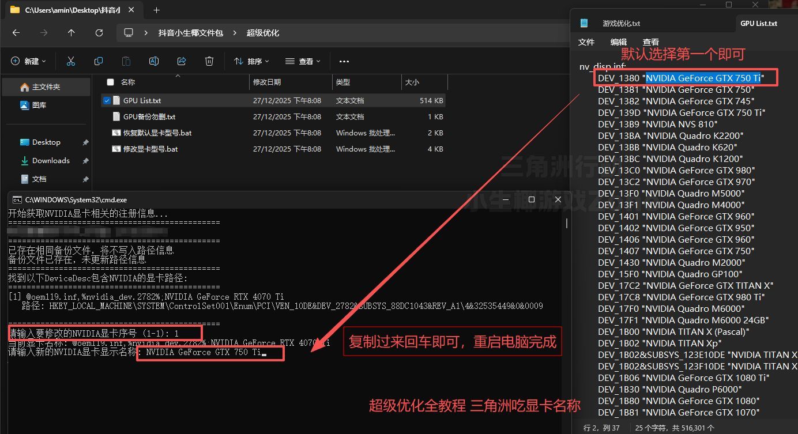Open the See more (…) toolbar menu
798x434 pixels.
pyautogui.click(x=344, y=61)
